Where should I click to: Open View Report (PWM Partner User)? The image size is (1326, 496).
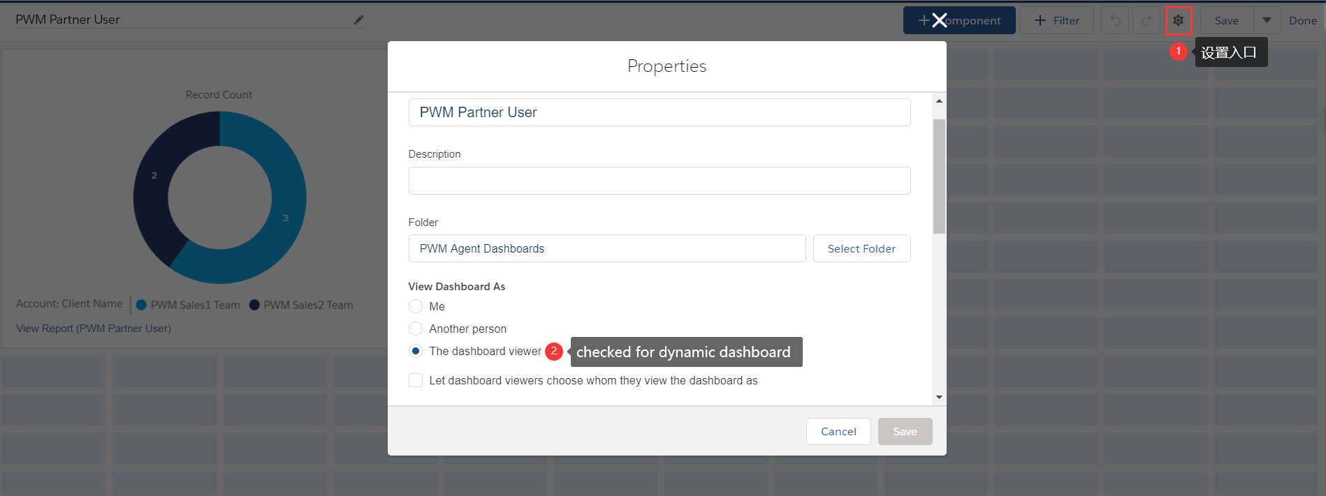coord(93,328)
